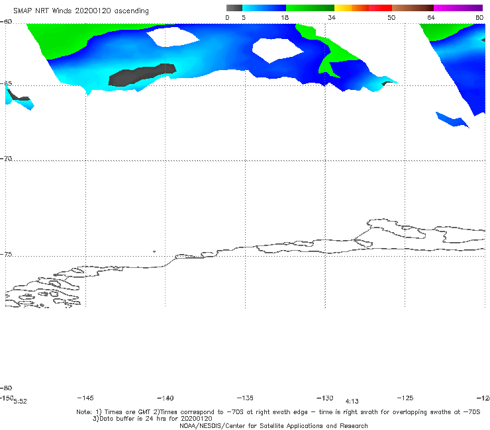
Task: Click the swath time '4:13'
Action: click(352, 402)
